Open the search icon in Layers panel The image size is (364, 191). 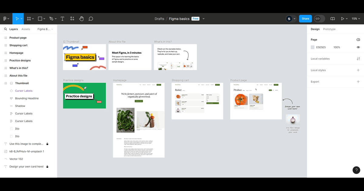pyautogui.click(x=5, y=29)
